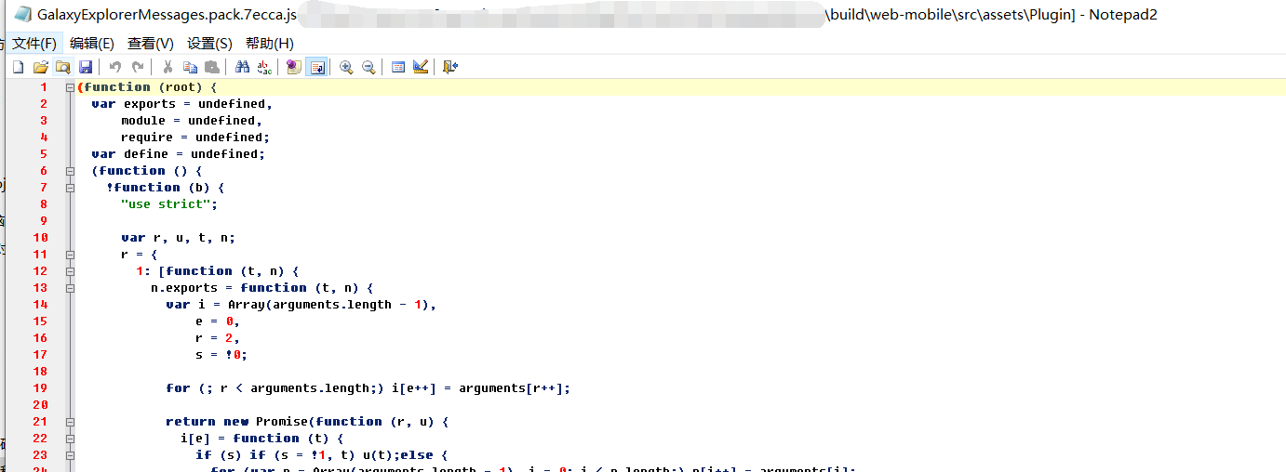1286x472 pixels.
Task: Collapse fold marker at line 12
Action: tap(70, 271)
